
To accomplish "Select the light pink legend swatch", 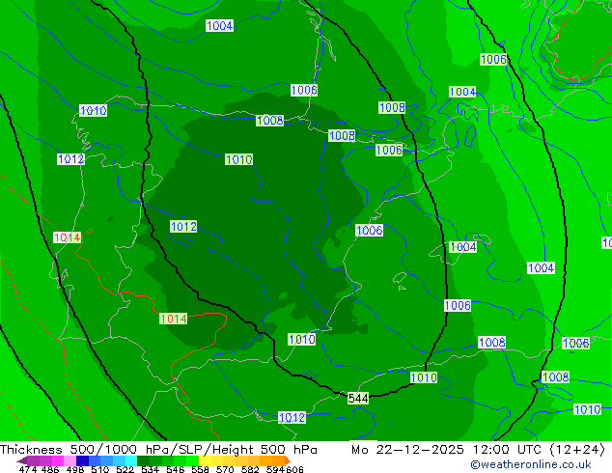I will [70, 460].
